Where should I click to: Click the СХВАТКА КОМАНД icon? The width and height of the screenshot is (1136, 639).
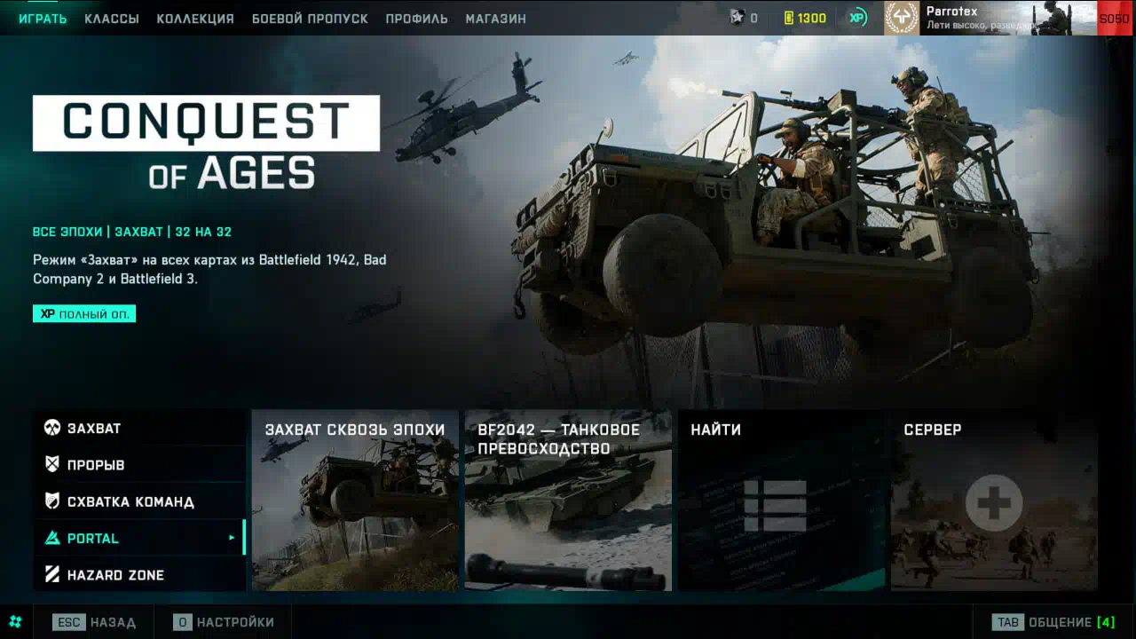[52, 501]
